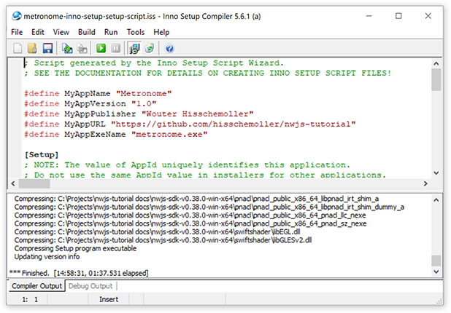Open the Run menu
The width and height of the screenshot is (451, 313).
point(111,32)
